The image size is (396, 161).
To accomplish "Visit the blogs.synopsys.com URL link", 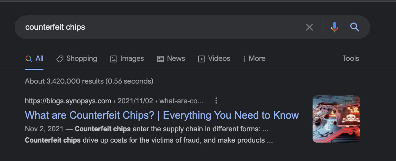I will [x=67, y=101].
